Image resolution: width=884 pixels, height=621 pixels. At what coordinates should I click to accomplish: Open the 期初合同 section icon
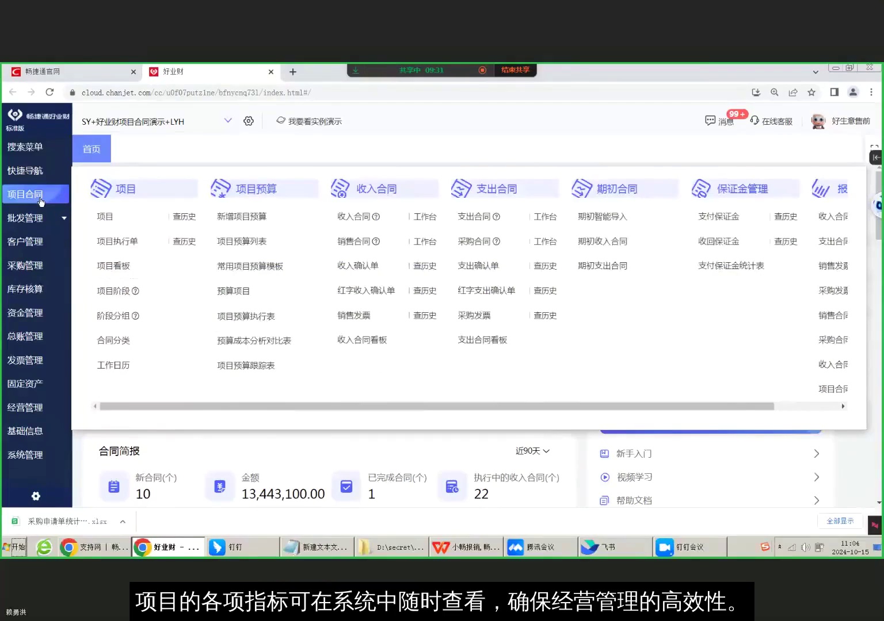pyautogui.click(x=582, y=188)
